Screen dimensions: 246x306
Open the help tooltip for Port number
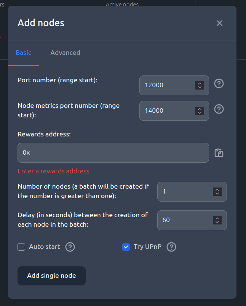pyautogui.click(x=219, y=83)
